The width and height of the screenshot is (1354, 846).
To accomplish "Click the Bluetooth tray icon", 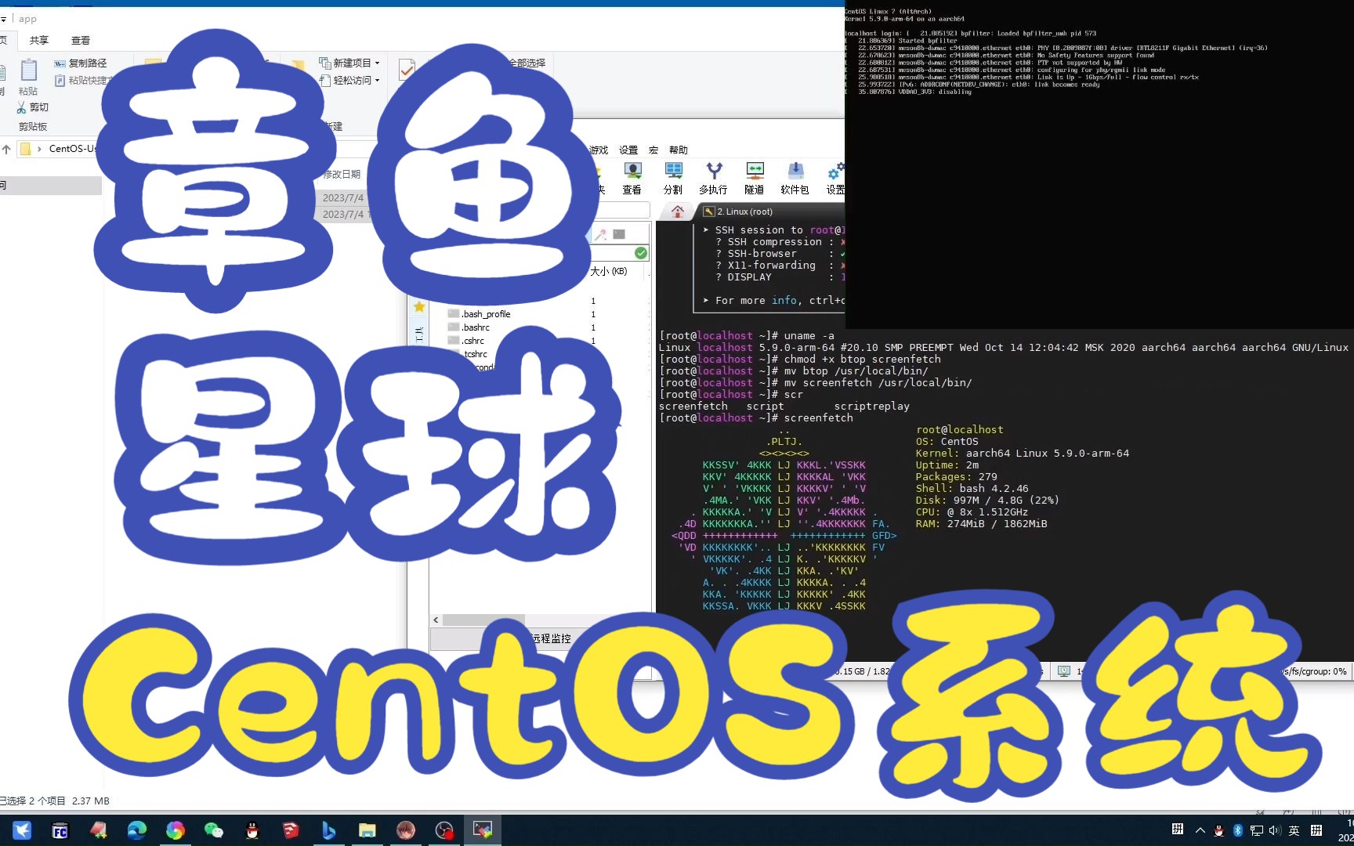I will tap(1238, 830).
